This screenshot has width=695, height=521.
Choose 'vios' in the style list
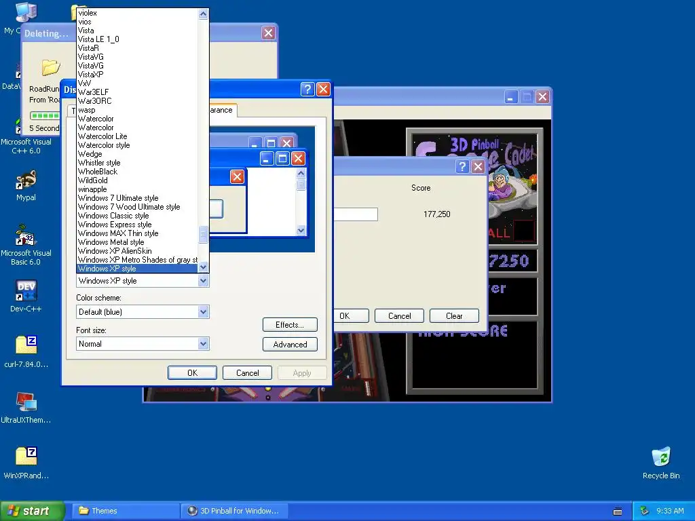(137, 22)
